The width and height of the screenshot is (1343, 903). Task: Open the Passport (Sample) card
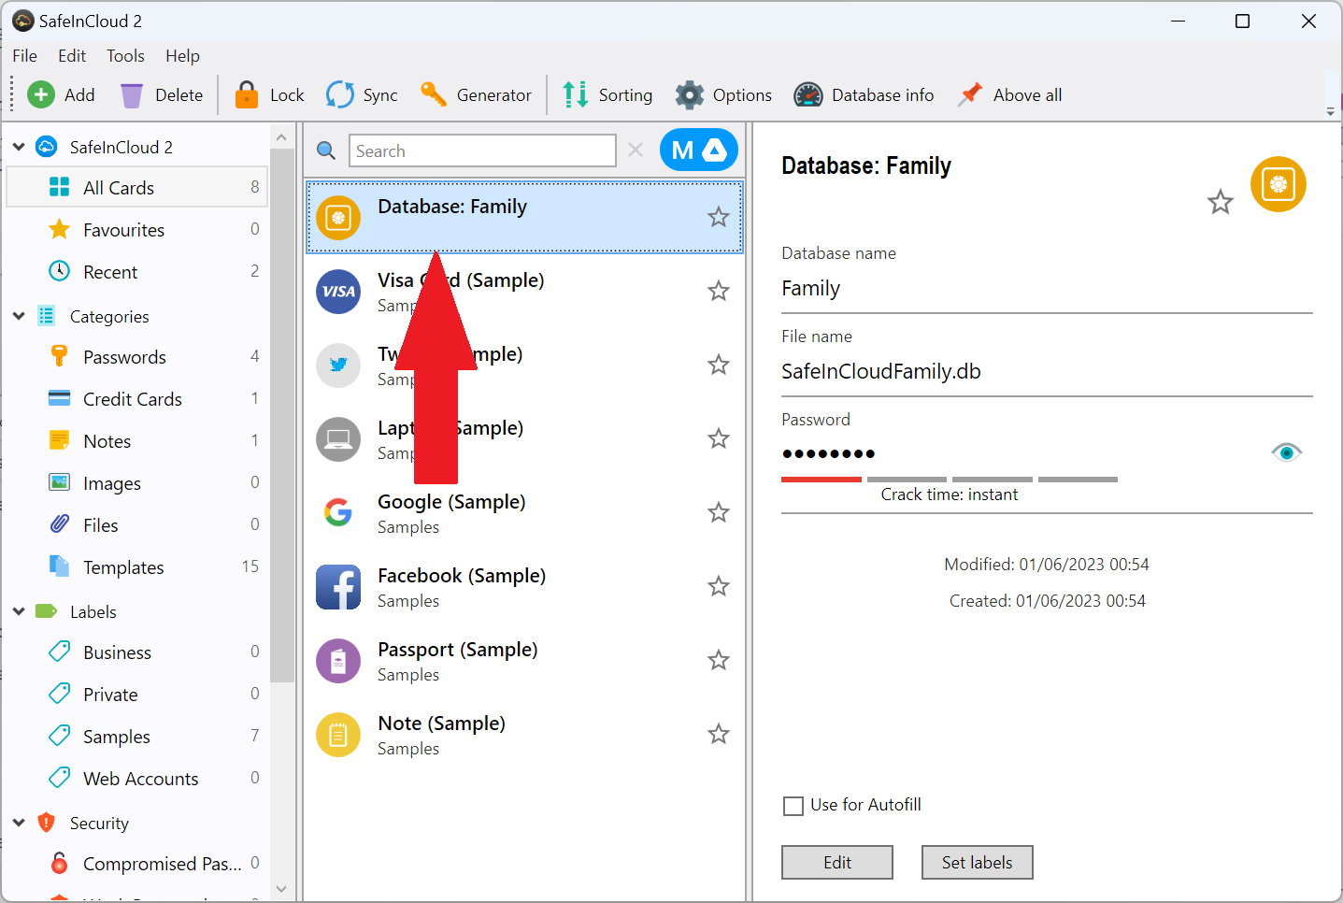tap(524, 660)
